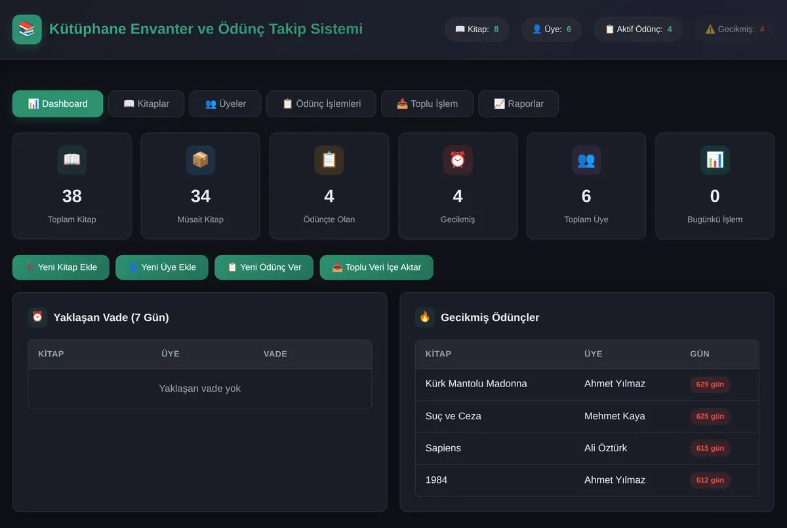Click the GÜN column header
The height and width of the screenshot is (528, 787).
click(x=700, y=354)
